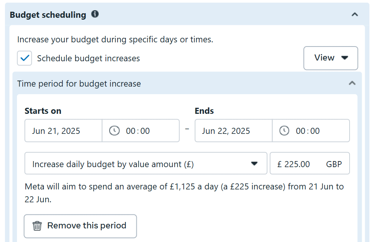Click the trash icon on Remove this period
Image resolution: width=373 pixels, height=242 pixels.
(37, 226)
